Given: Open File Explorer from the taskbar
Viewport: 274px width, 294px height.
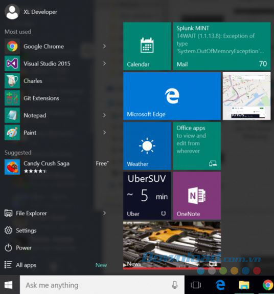Looking at the screenshot, I should (244, 285).
